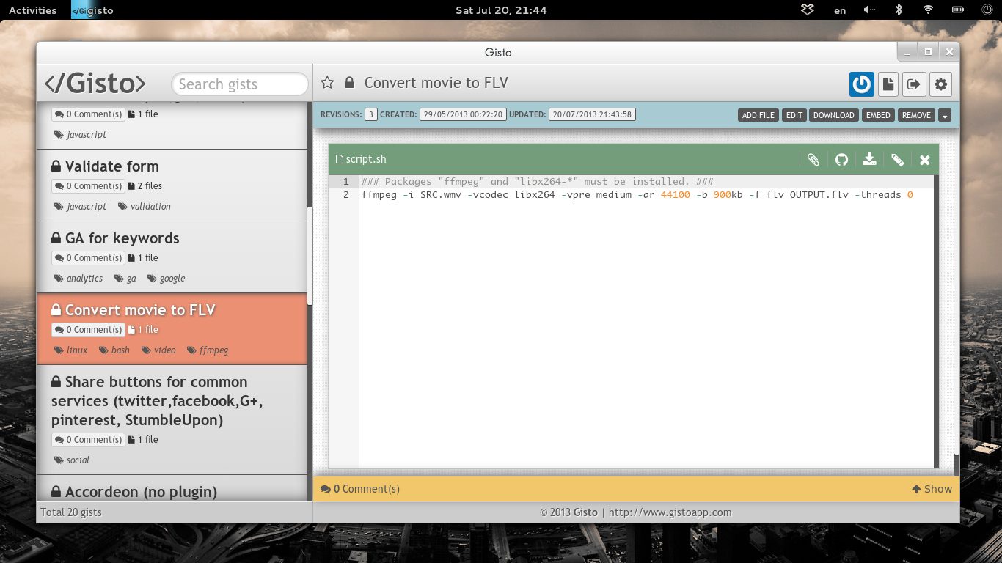The width and height of the screenshot is (1002, 563).
Task: Click '2 files' label on Validate form
Action: click(x=145, y=186)
